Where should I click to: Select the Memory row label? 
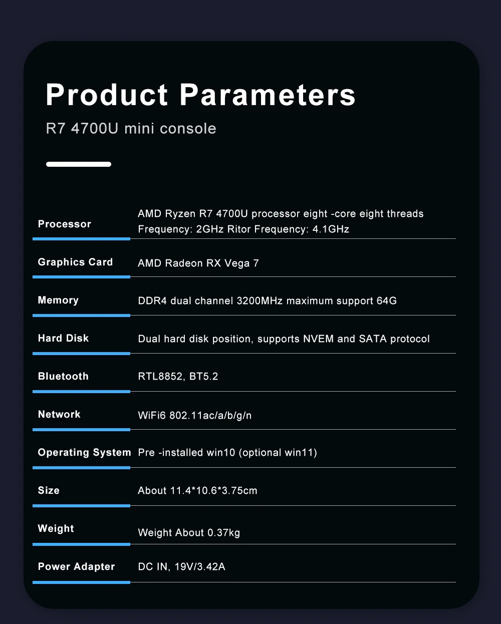(58, 300)
